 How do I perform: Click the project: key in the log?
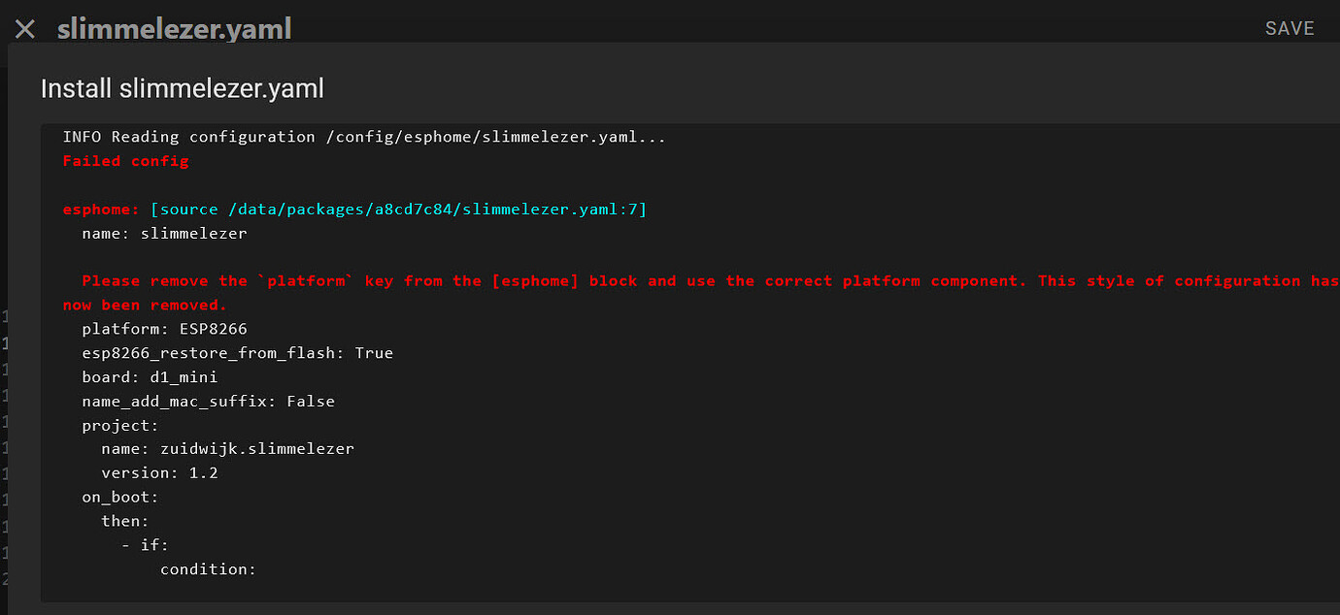[118, 424]
